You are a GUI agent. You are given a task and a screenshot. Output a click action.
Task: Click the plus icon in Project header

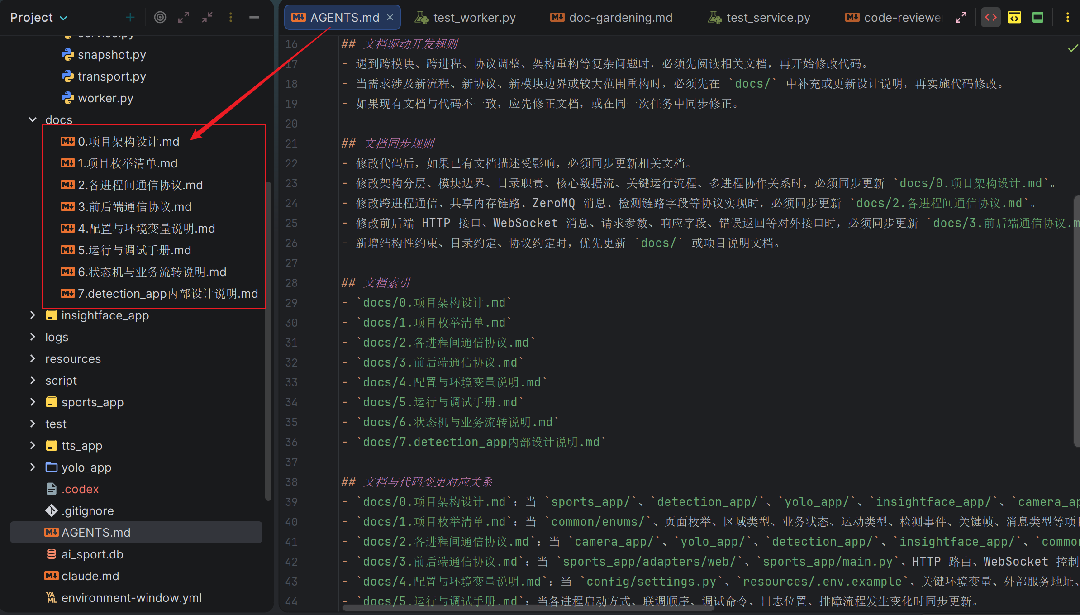(130, 18)
